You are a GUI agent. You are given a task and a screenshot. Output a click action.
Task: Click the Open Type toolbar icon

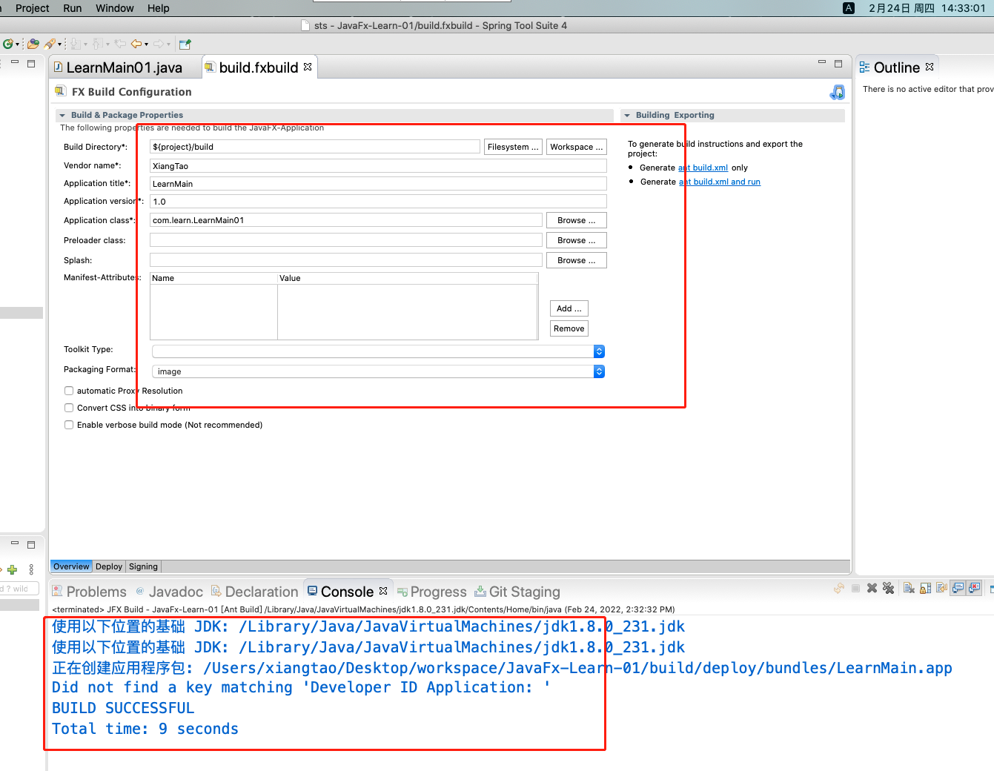[33, 44]
